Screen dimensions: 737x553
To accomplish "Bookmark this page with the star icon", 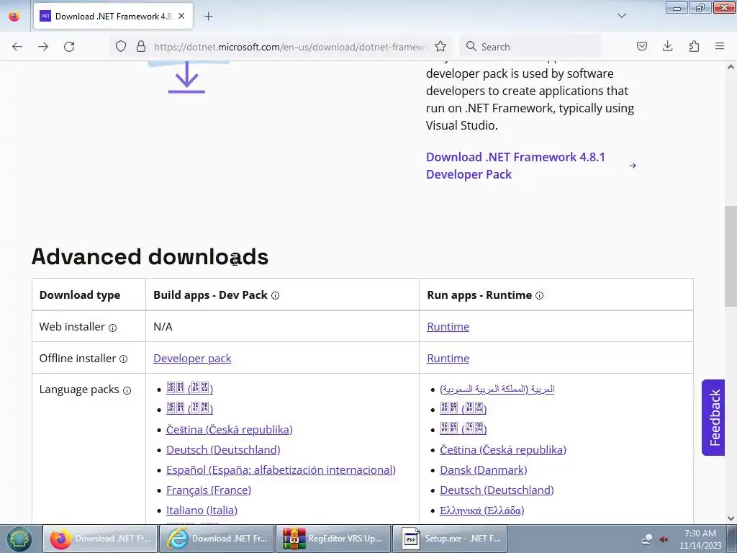I will (x=440, y=46).
